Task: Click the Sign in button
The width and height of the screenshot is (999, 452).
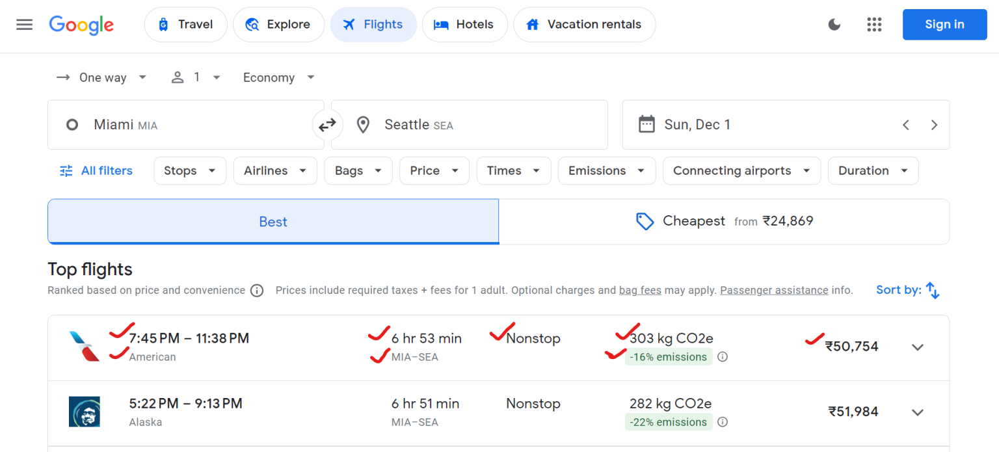Action: (x=944, y=24)
